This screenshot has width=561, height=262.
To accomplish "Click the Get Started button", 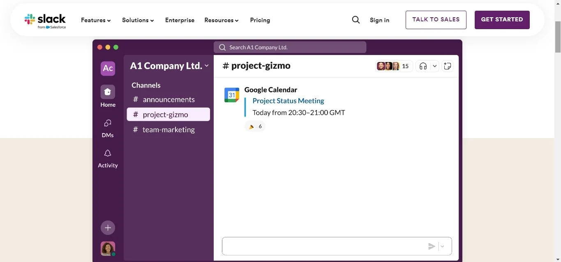I will click(x=502, y=20).
